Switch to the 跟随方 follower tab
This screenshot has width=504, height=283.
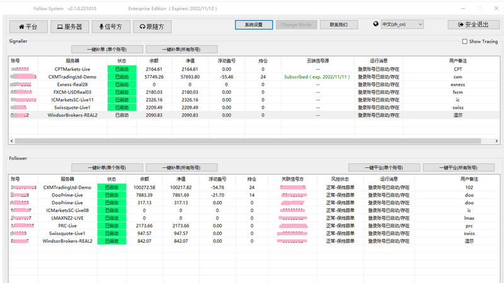(x=152, y=26)
